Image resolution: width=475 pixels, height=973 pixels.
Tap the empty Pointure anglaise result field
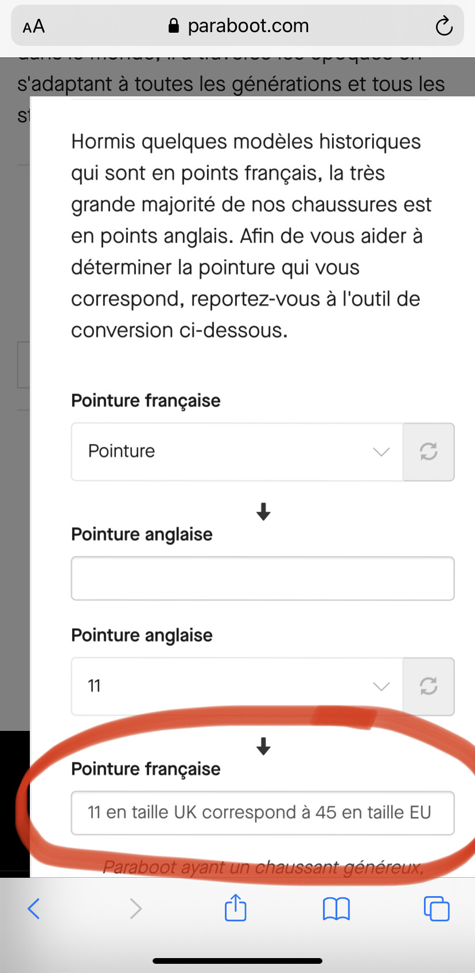click(x=263, y=578)
